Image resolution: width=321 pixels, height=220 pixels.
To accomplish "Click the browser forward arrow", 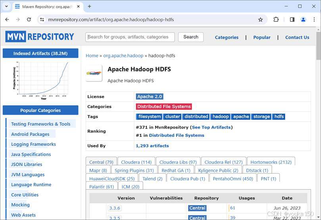I will tap(18, 20).
